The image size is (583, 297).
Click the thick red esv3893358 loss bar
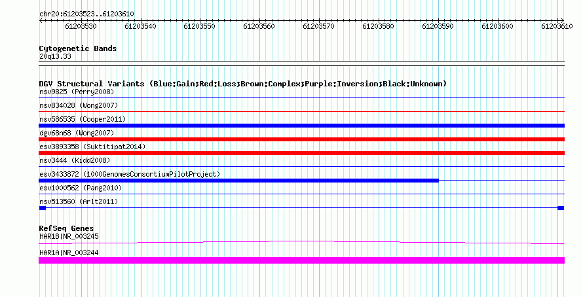301,153
